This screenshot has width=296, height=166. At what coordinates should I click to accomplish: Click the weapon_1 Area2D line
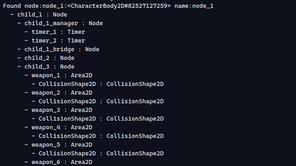coord(58,75)
